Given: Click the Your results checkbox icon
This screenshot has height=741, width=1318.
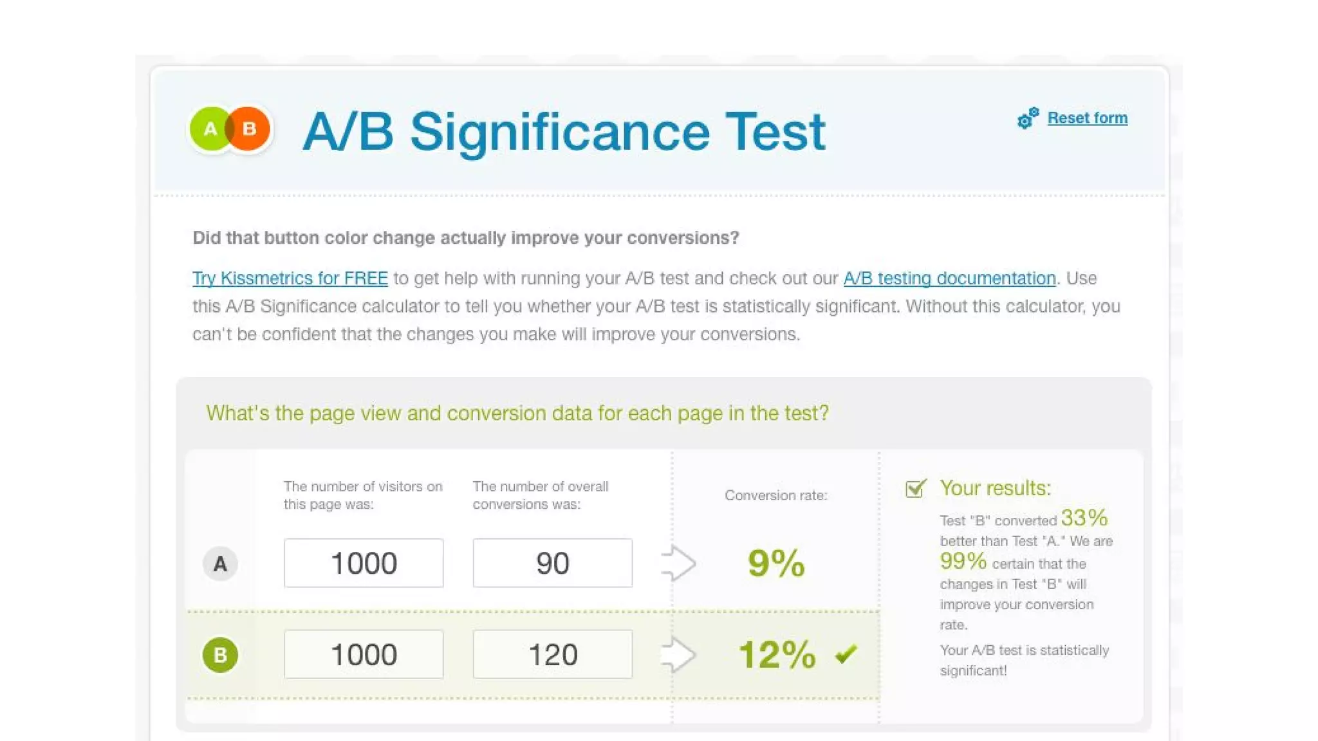Looking at the screenshot, I should click(915, 488).
